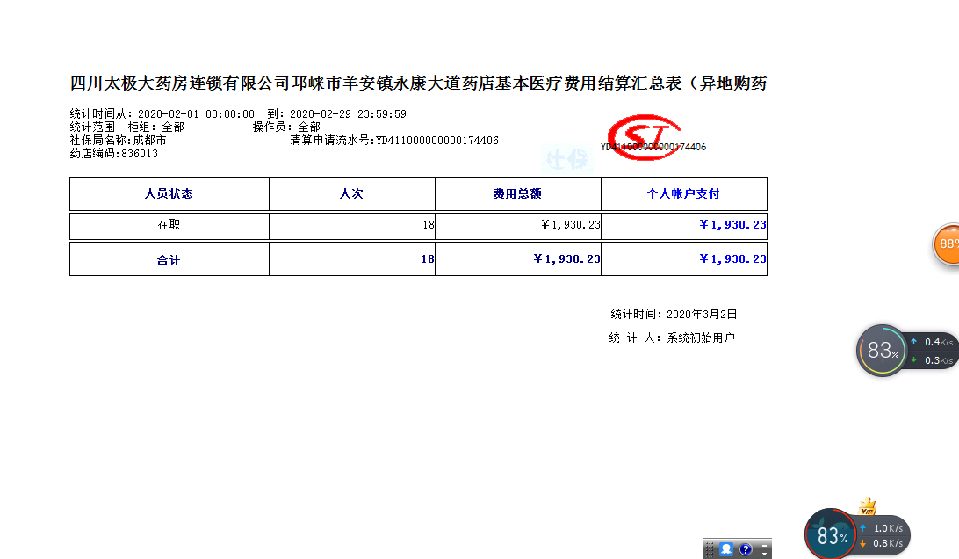Select the 人员状态 column header
Viewport: 959px width, 559px height.
coord(169,193)
